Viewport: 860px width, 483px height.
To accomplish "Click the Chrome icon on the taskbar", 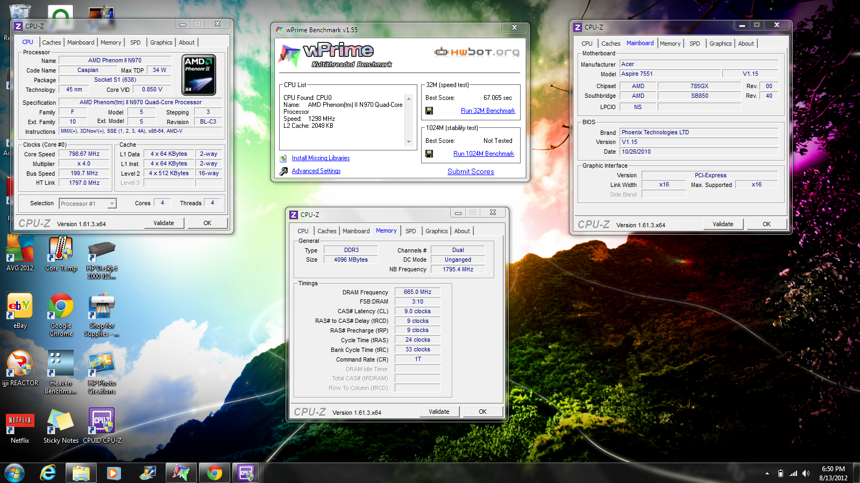I will (214, 473).
